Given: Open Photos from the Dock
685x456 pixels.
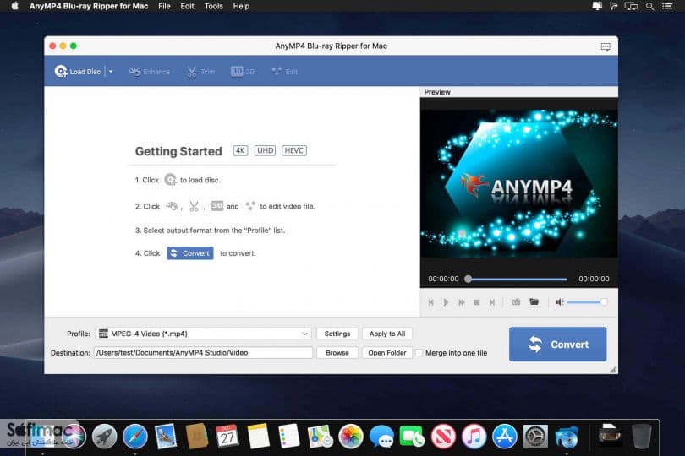Looking at the screenshot, I should pyautogui.click(x=350, y=436).
